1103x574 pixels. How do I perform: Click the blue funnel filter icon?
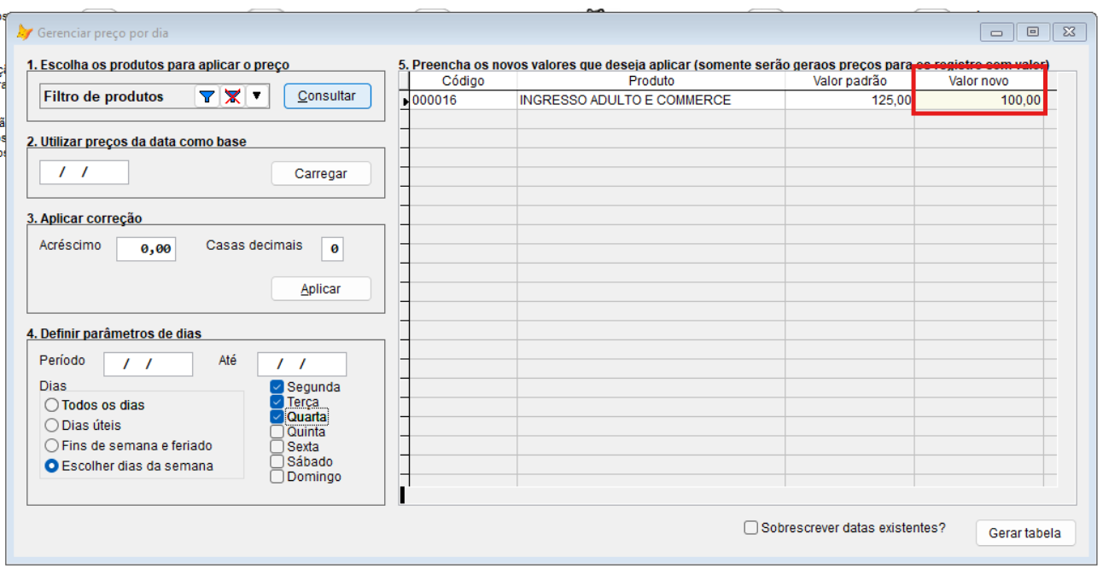point(207,96)
